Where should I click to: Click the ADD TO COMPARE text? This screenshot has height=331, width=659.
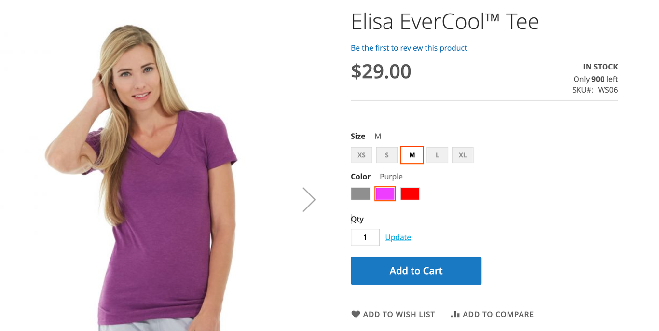coord(498,314)
